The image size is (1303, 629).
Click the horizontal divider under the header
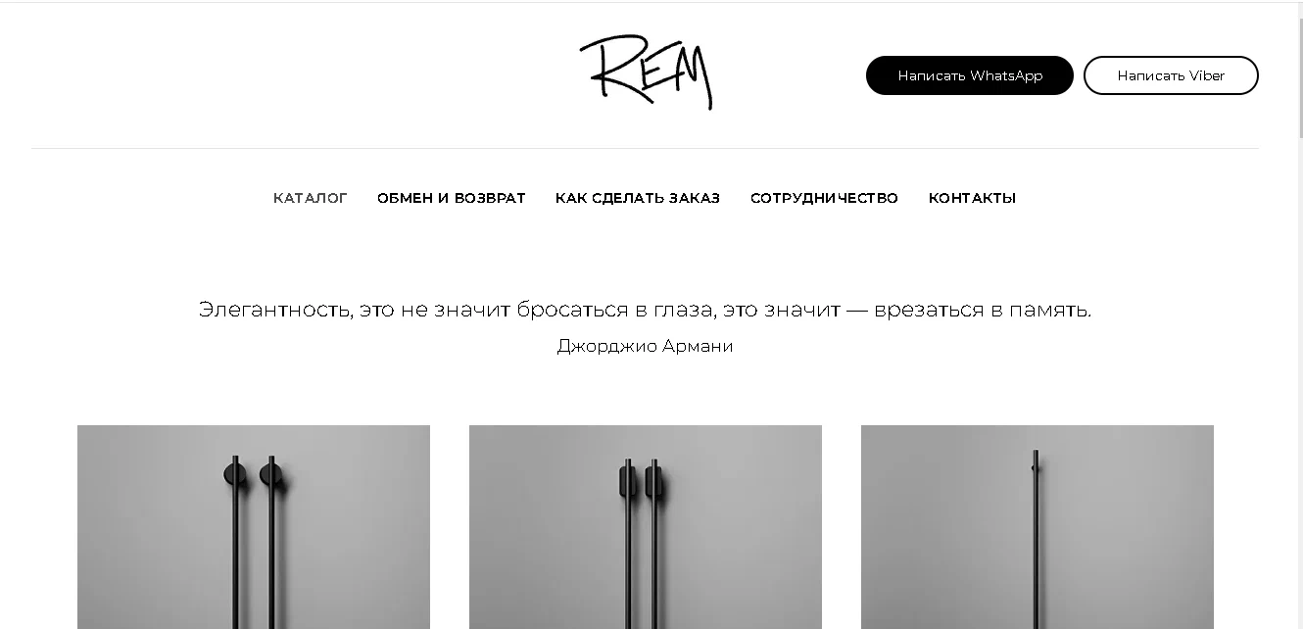coord(645,148)
